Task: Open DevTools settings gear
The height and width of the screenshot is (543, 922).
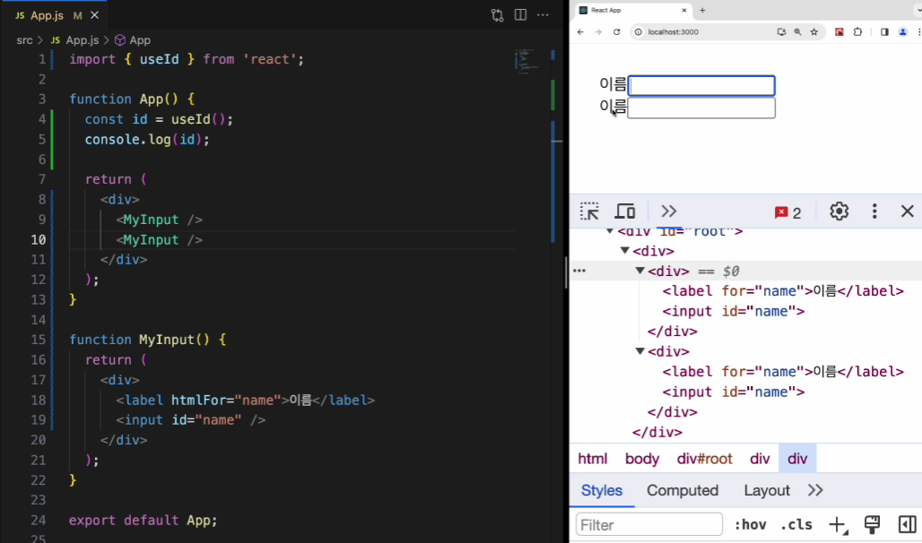Action: [839, 211]
